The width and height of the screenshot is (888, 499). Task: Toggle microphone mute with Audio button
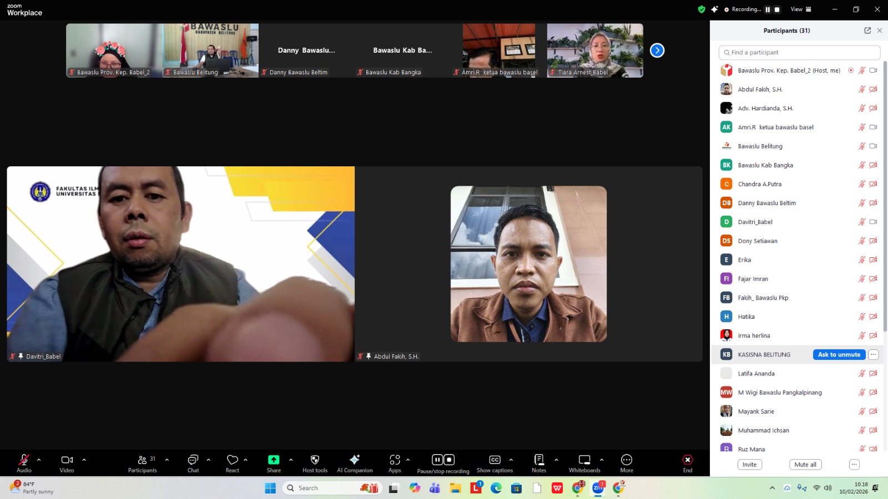coord(24,460)
